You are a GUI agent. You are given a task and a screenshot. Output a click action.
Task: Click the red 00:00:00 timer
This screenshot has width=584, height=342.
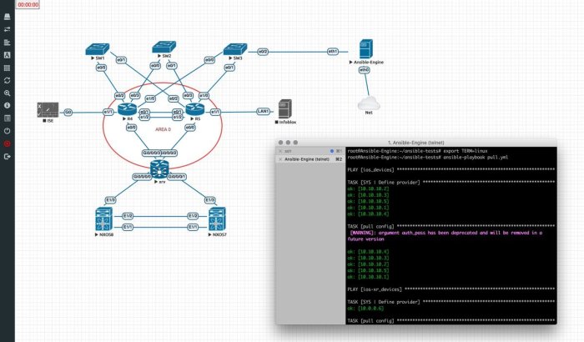[x=28, y=4]
